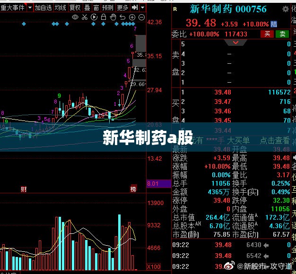Click the 量比 value 3.17
This screenshot has height=274, width=296.
(283, 175)
